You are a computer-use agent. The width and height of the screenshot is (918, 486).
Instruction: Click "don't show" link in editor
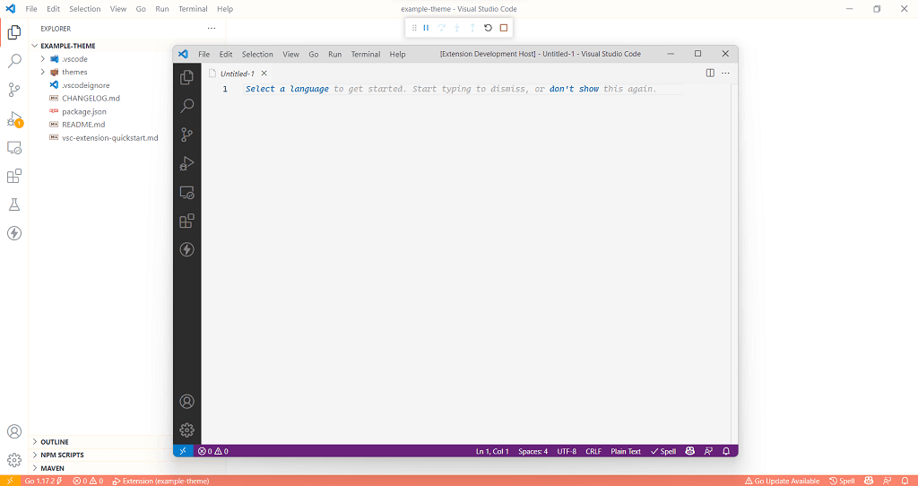click(x=574, y=89)
